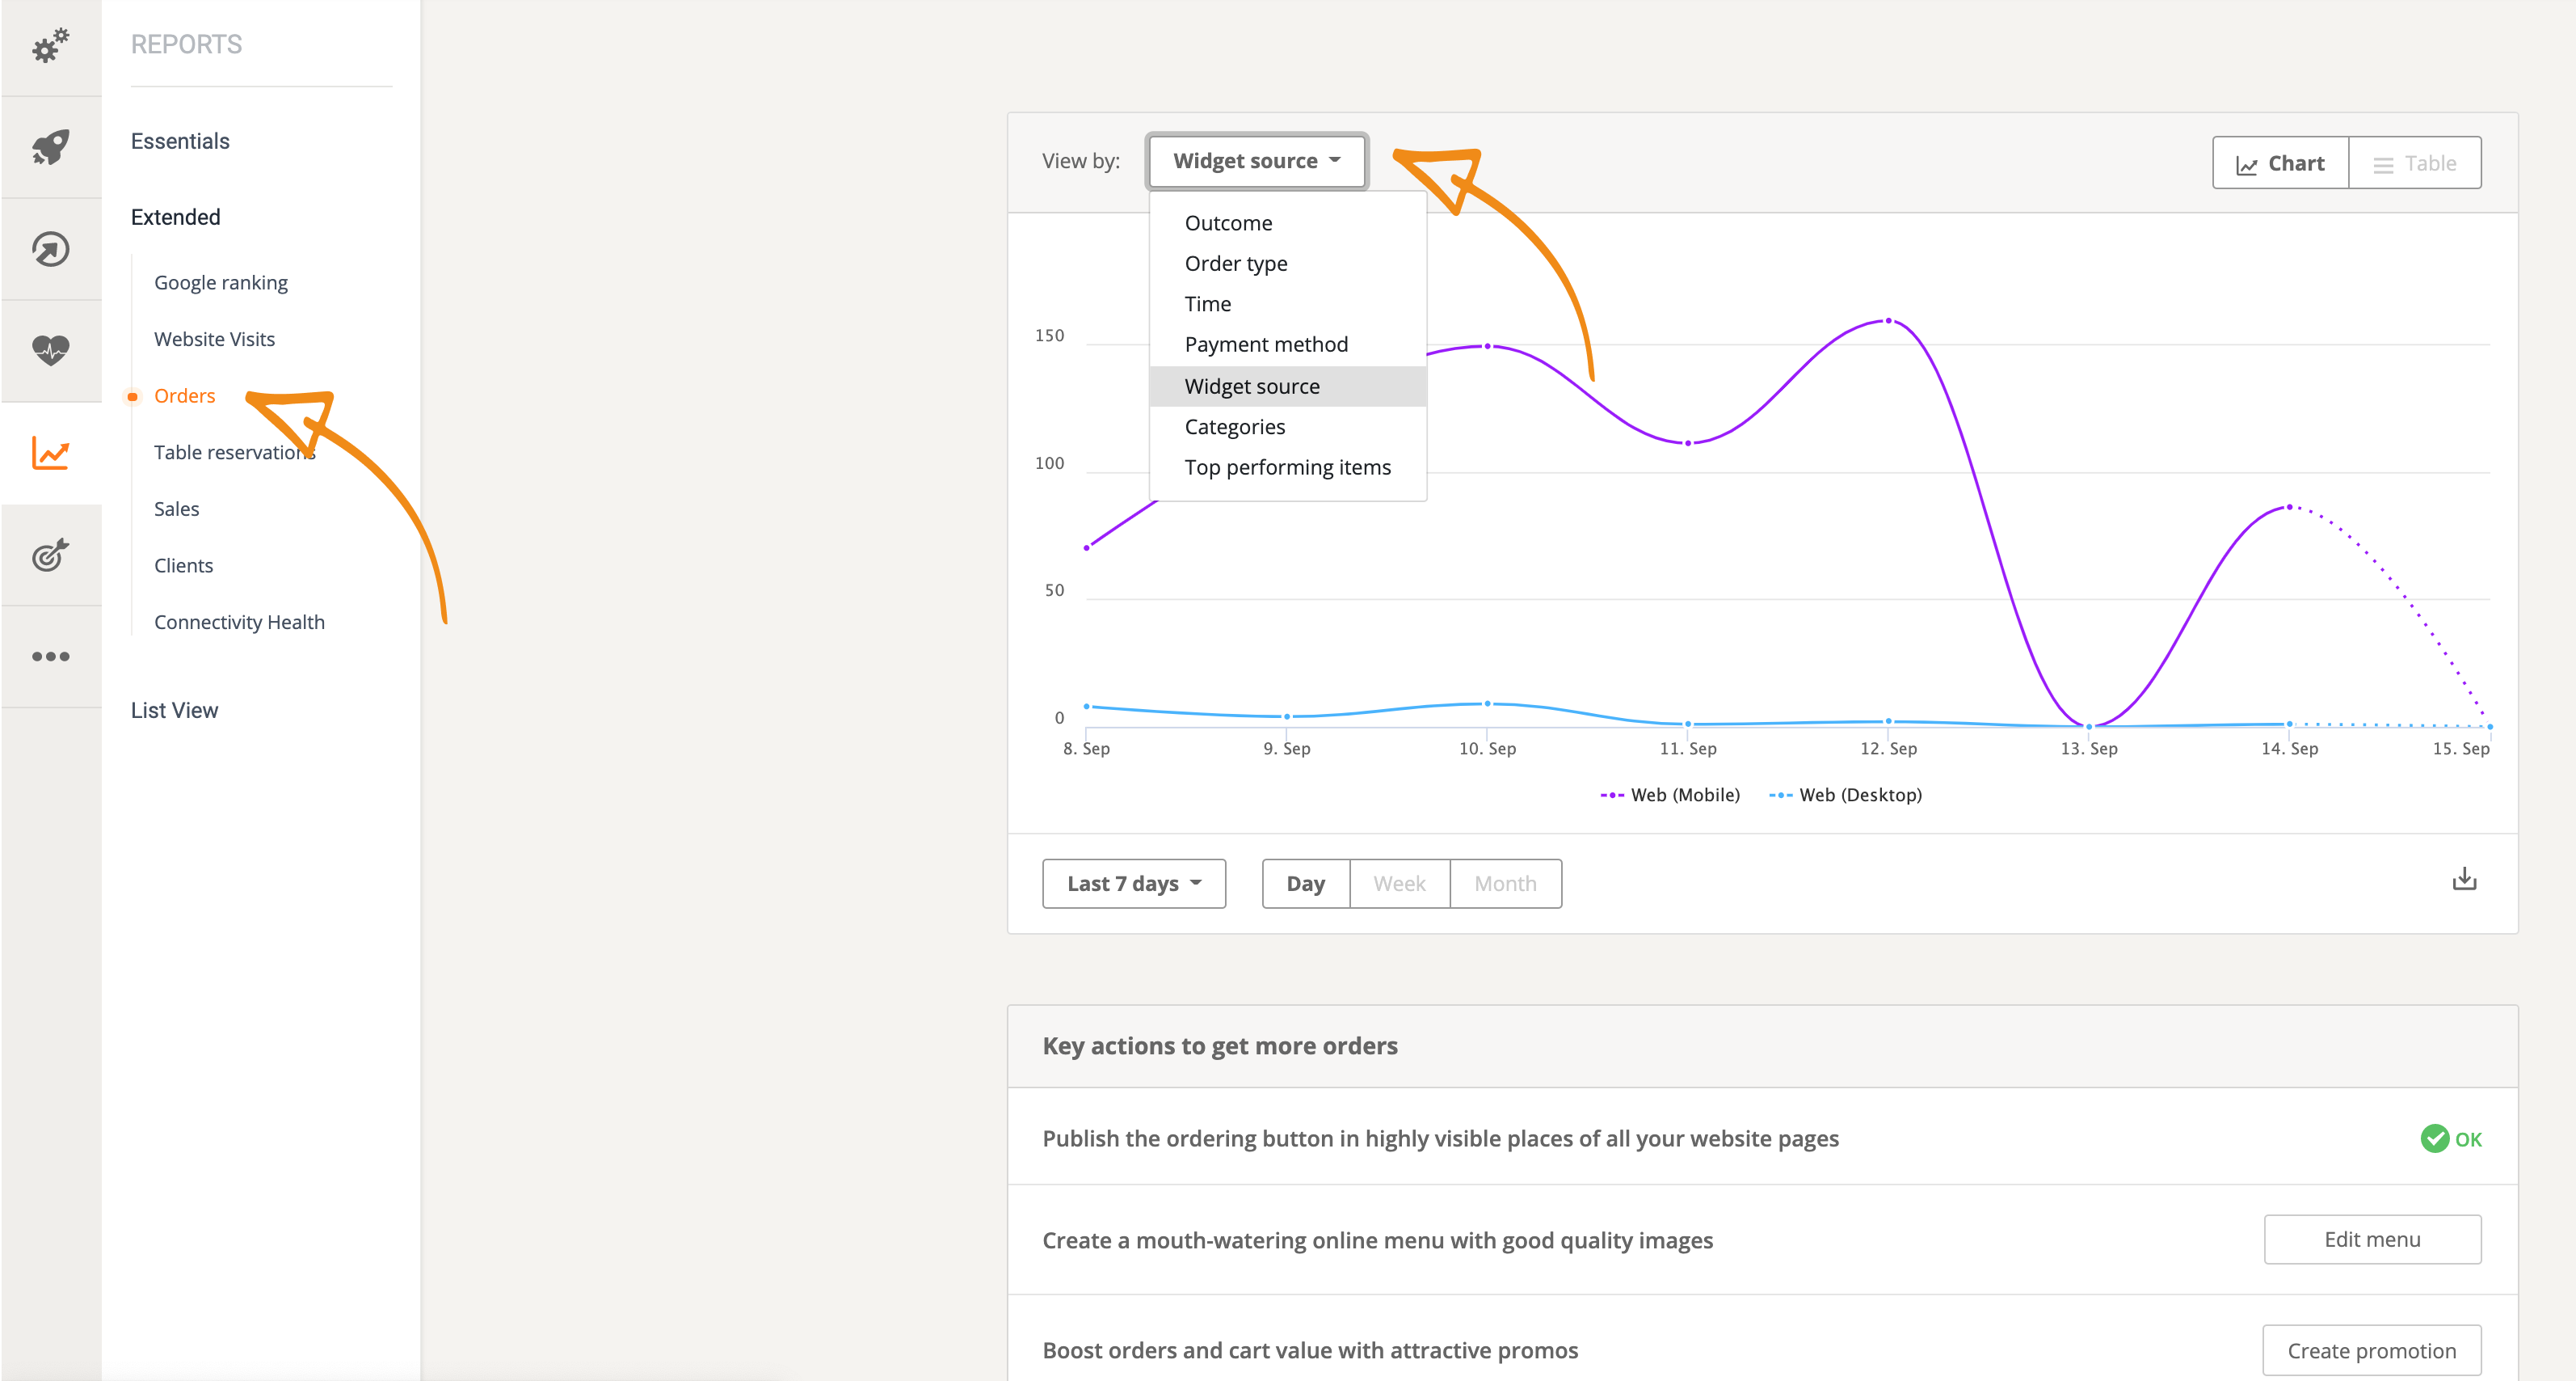
Task: Click 'Create a mouth-watering online menu' text
Action: [x=1377, y=1241]
